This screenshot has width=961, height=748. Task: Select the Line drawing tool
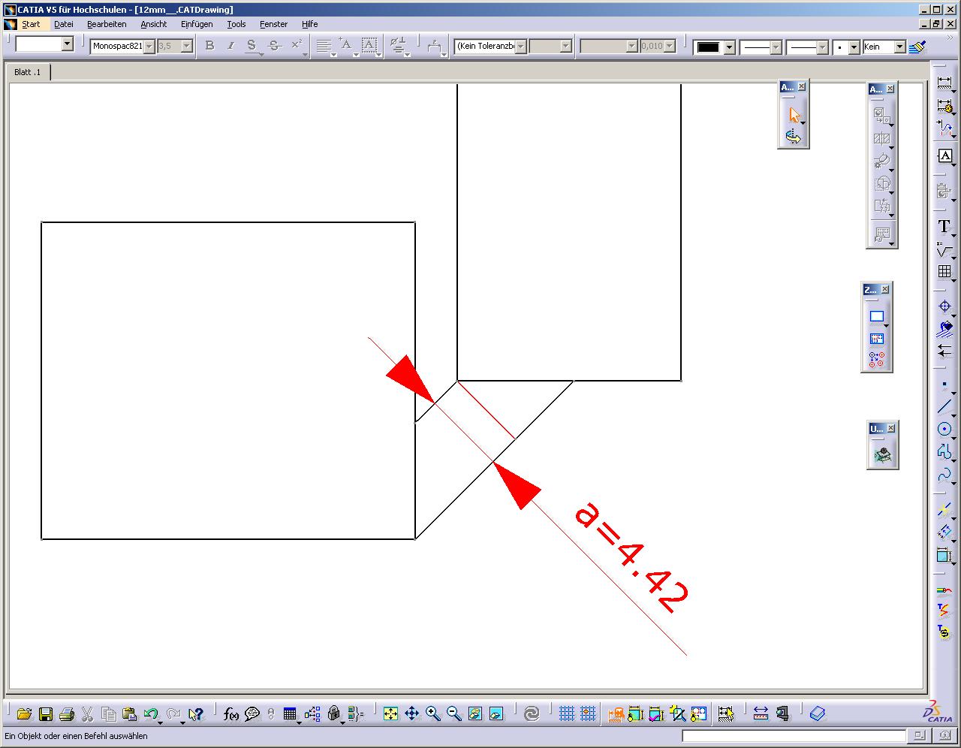(x=944, y=406)
